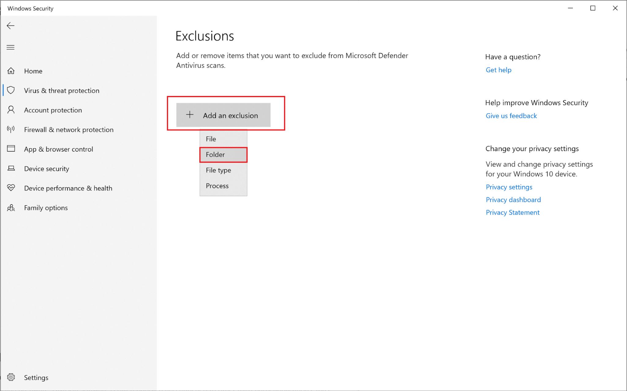Open the Get help link
The image size is (627, 391).
498,70
